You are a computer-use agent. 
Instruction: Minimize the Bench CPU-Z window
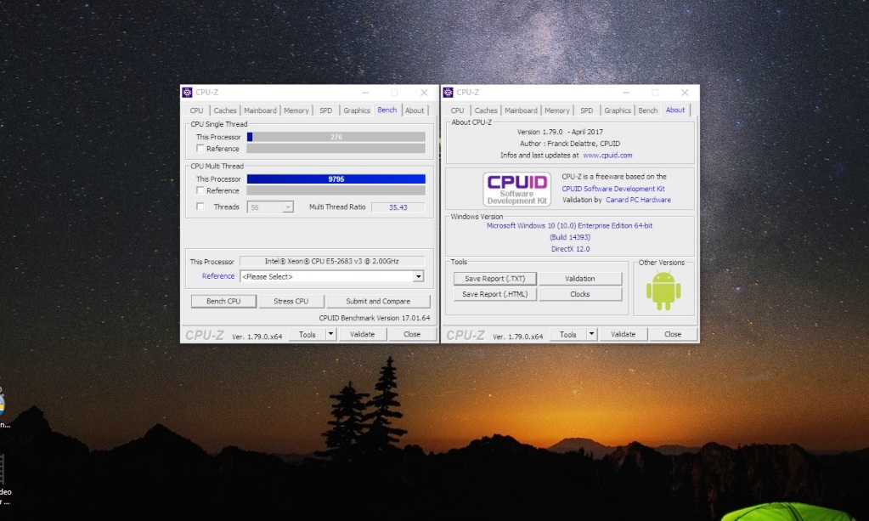tap(365, 93)
